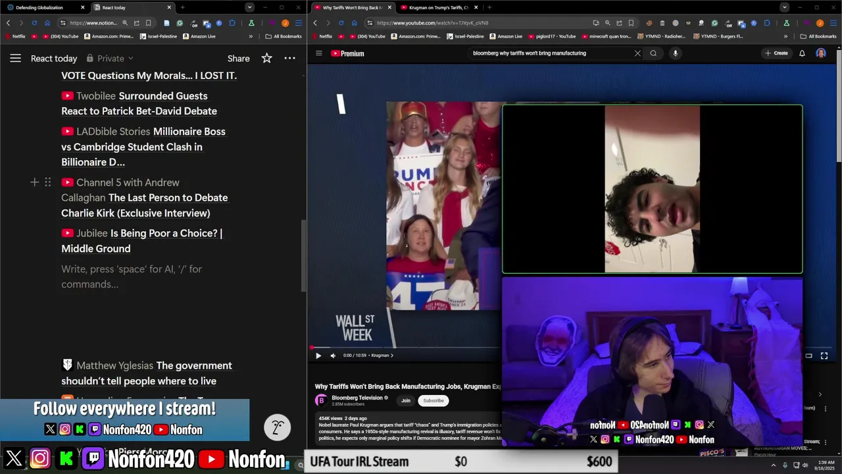Open Jubilee Is Being Poor a Choice link

[x=141, y=241]
